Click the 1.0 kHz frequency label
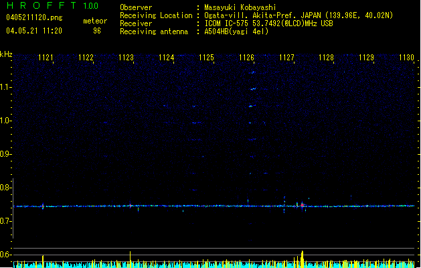The image size is (421, 268). (5, 121)
